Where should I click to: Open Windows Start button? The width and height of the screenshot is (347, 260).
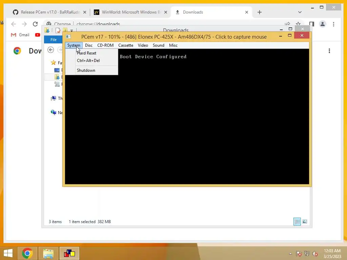8,253
